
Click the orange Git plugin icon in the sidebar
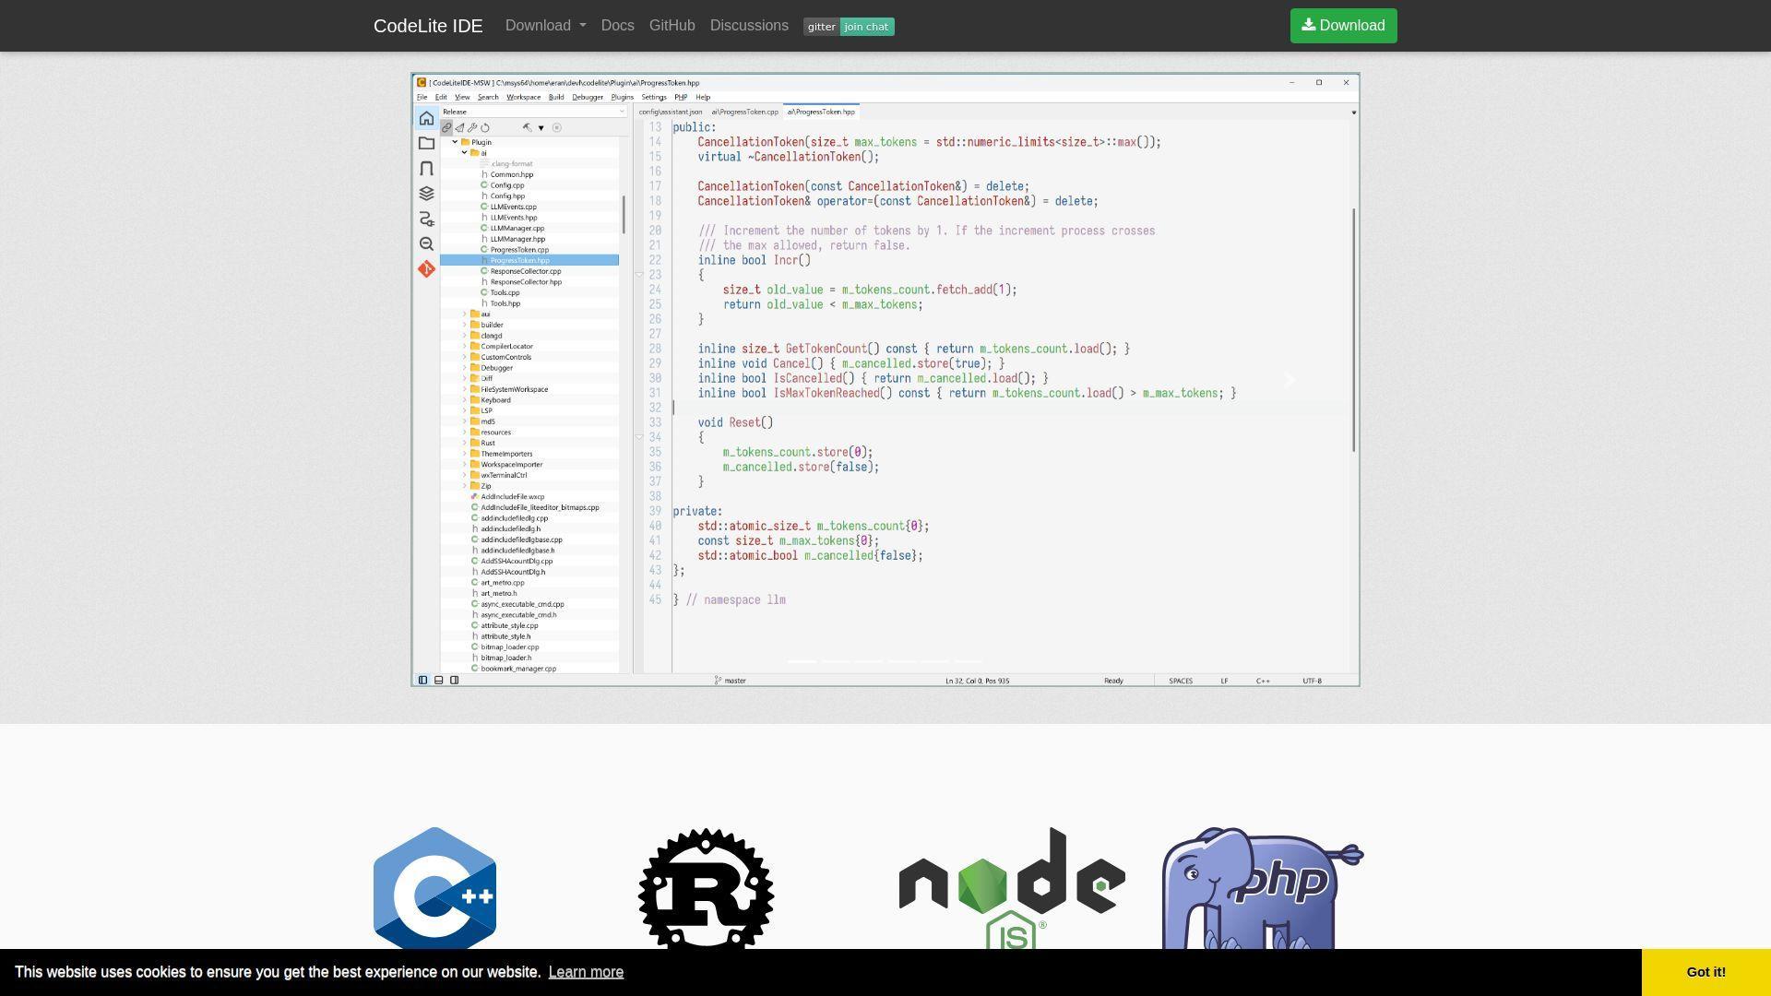(426, 268)
